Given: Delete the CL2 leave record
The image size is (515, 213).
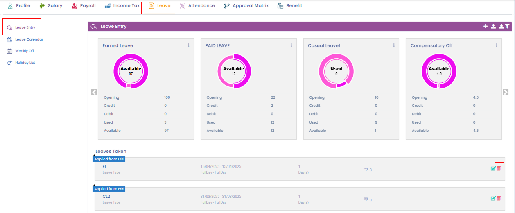Looking at the screenshot, I should [499, 198].
